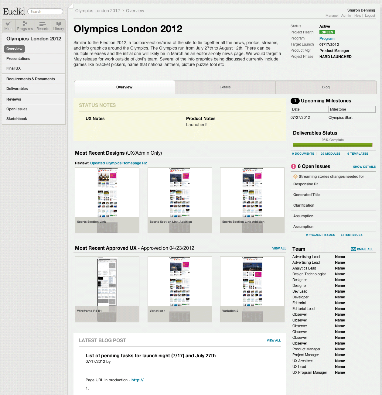Image resolution: width=382 pixels, height=395 pixels.
Task: Click View All for blog posts
Action: 274,341
